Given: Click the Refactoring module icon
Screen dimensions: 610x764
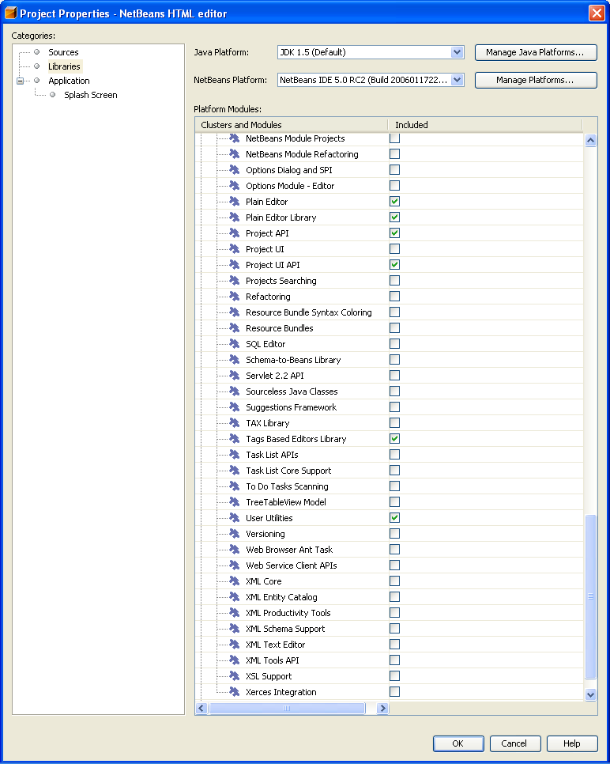Looking at the screenshot, I should [x=235, y=297].
